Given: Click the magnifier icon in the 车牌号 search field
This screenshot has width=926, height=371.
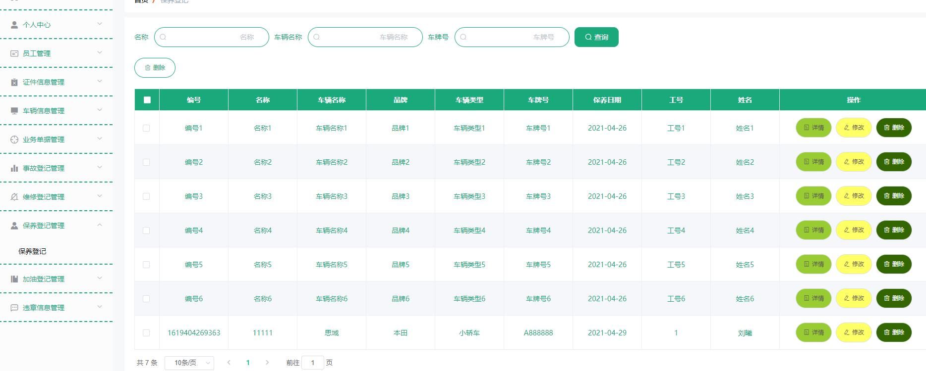Looking at the screenshot, I should [463, 37].
